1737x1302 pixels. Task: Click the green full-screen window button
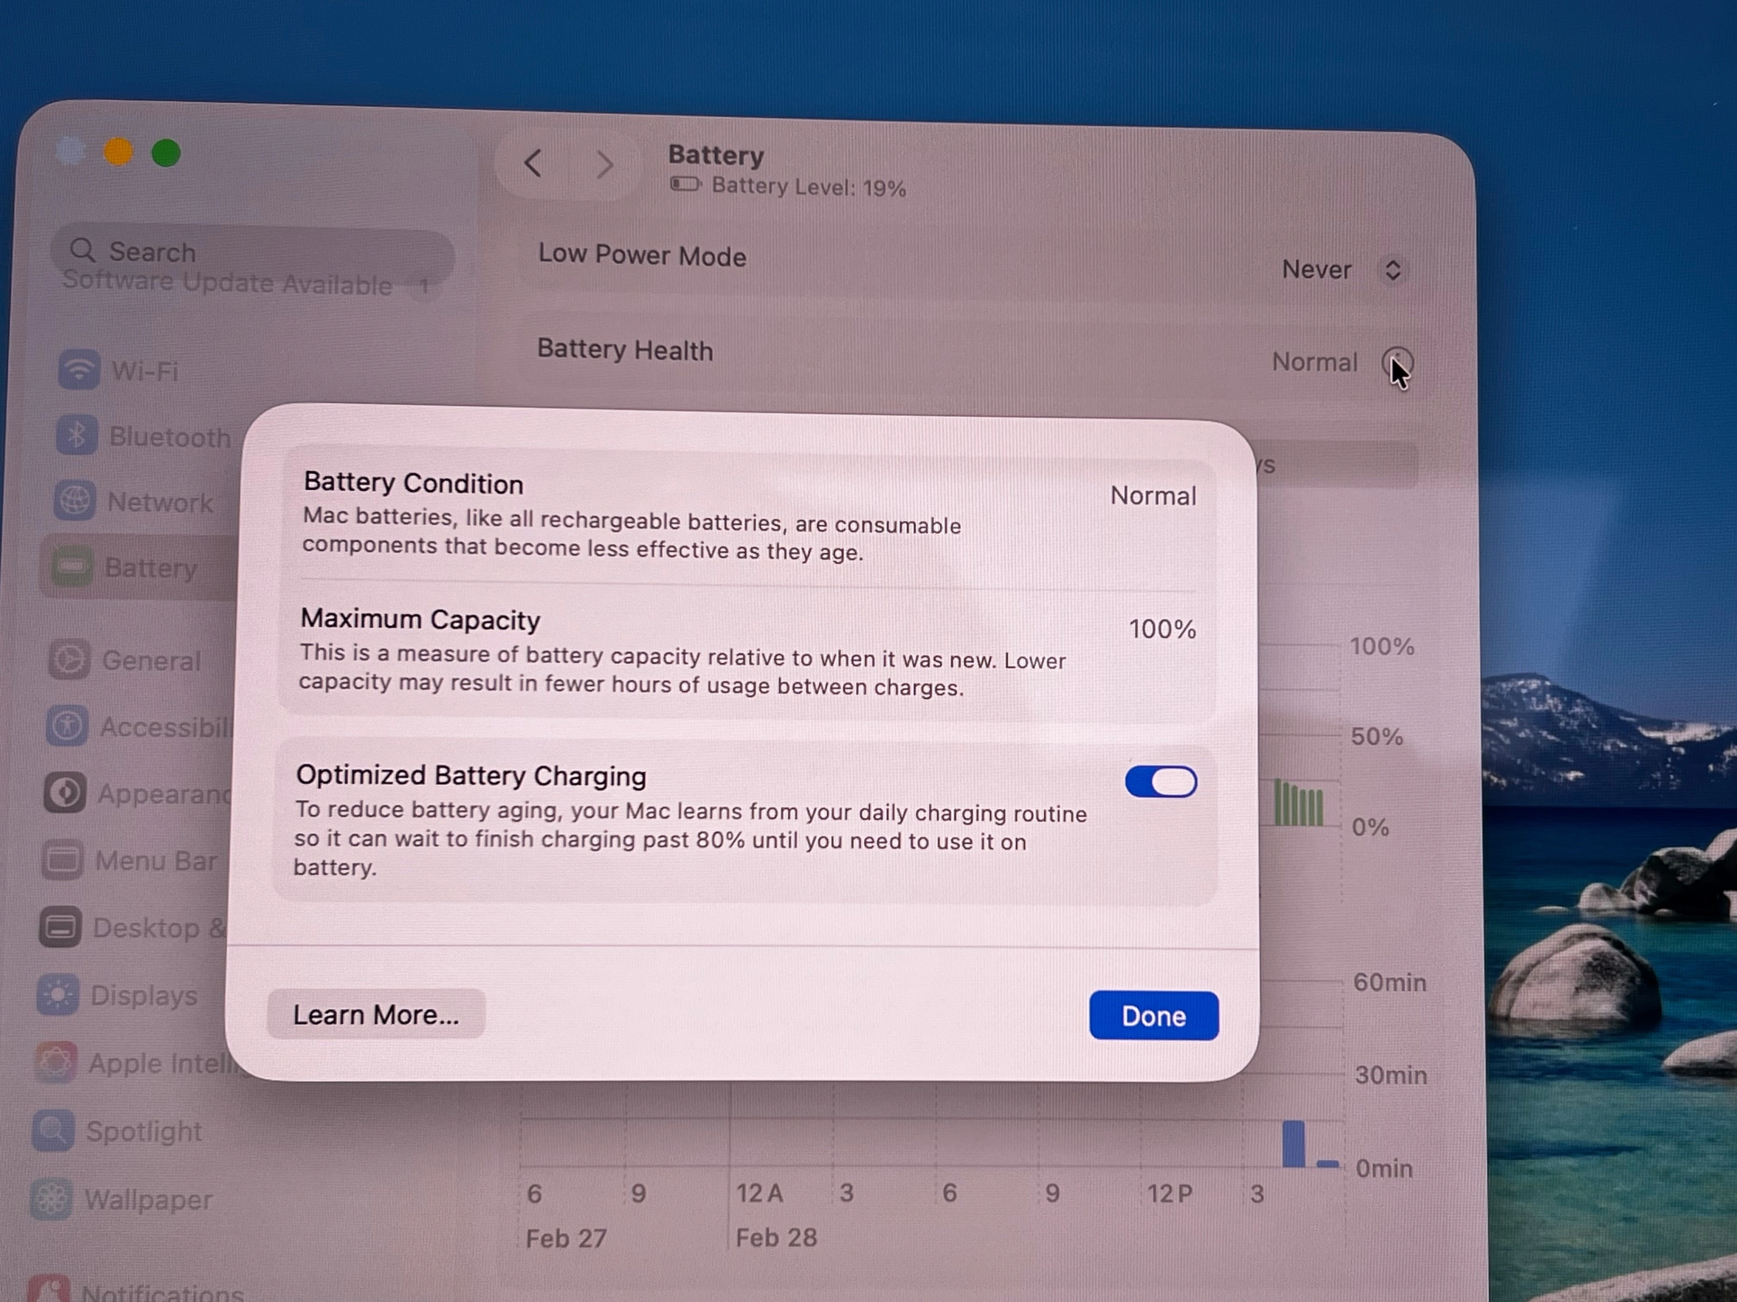tap(167, 153)
